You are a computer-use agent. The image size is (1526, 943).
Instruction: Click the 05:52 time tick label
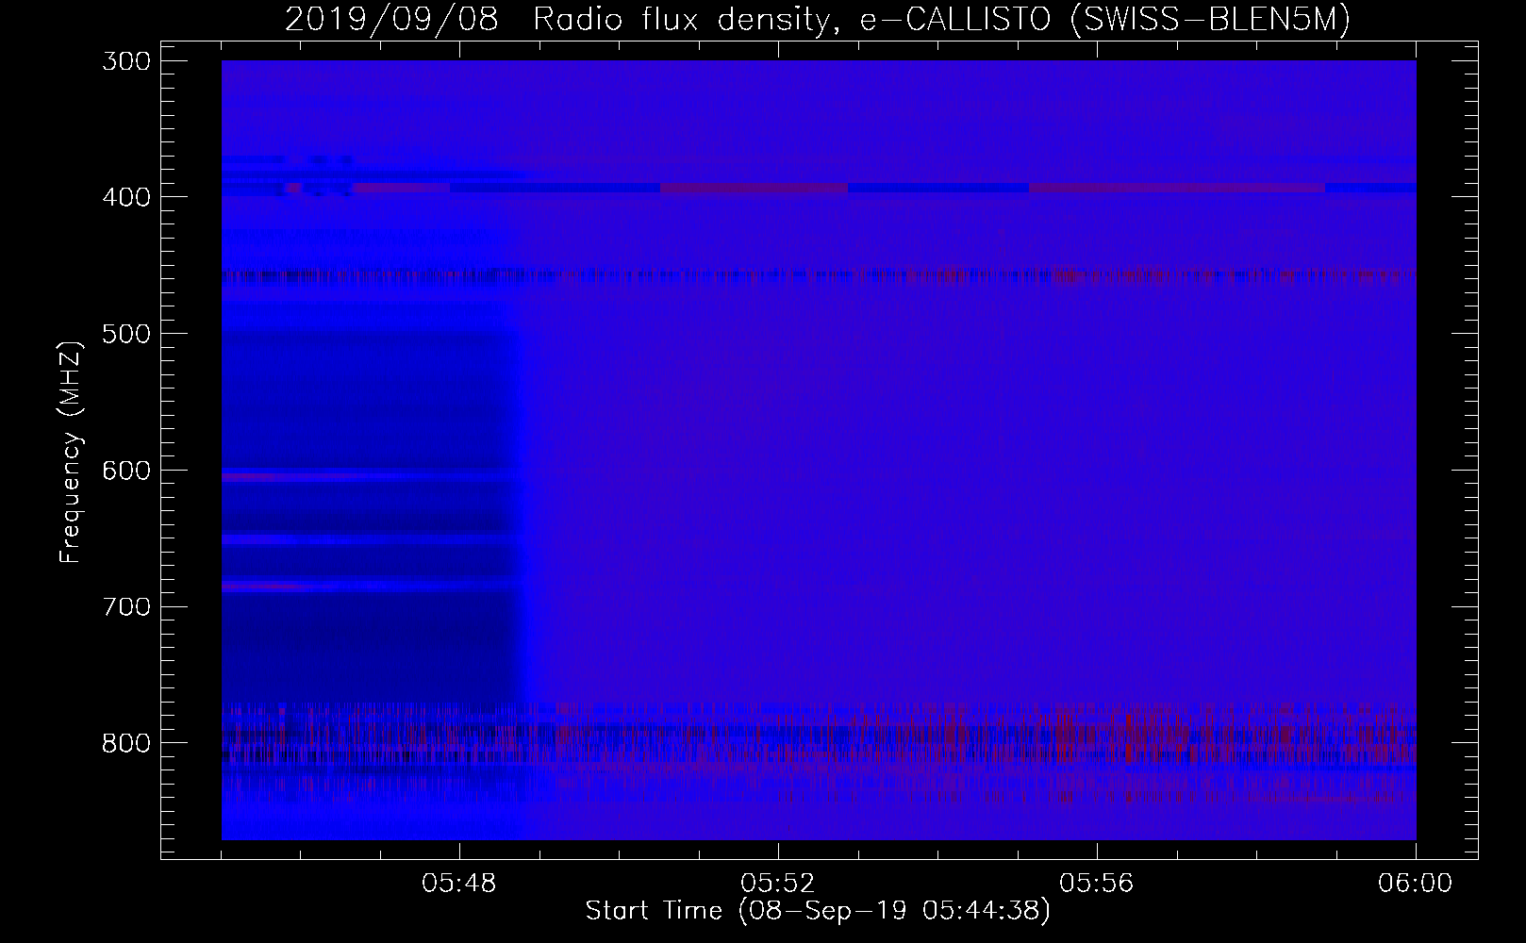[778, 884]
